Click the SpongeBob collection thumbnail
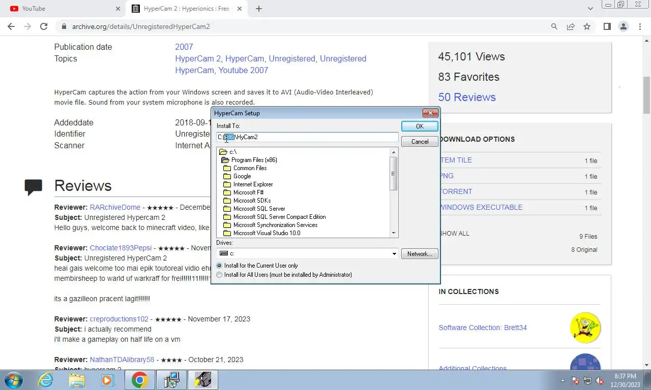Viewport: 651px width, 390px height. (585, 328)
